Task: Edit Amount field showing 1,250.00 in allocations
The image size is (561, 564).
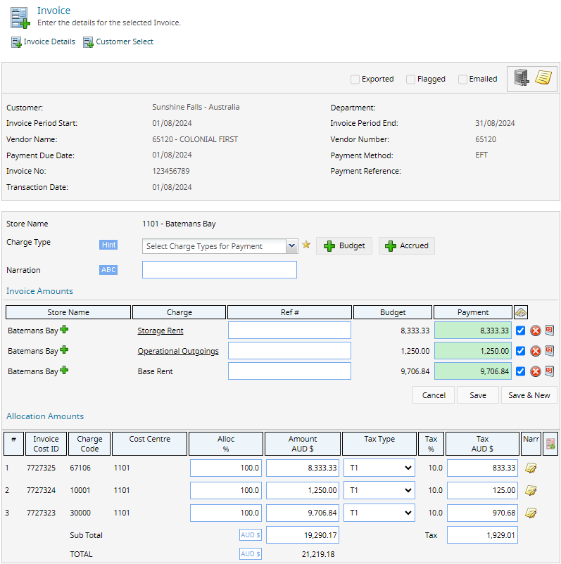Action: tap(303, 490)
